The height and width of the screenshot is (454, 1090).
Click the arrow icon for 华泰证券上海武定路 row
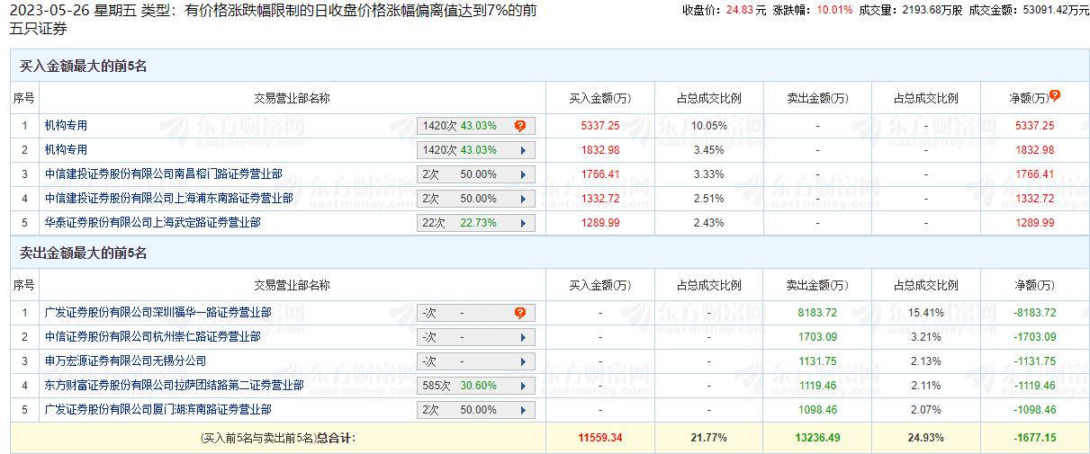click(x=522, y=223)
